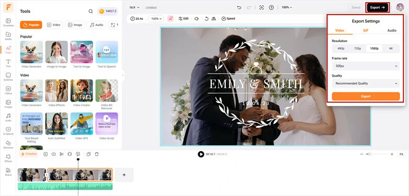This screenshot has height=196, width=409.
Task: Click the record icon next to Timeline button
Action: [46, 154]
